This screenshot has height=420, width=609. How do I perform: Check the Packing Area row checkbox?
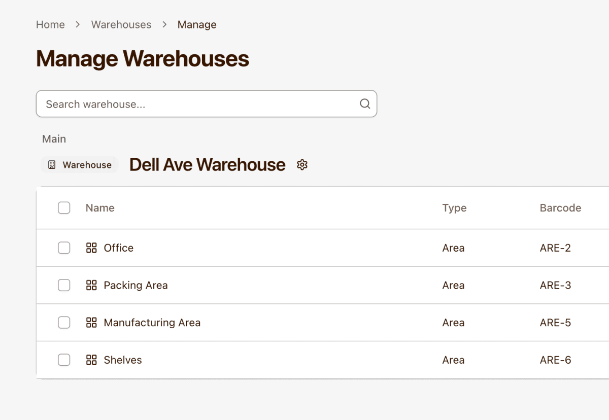pyautogui.click(x=64, y=285)
